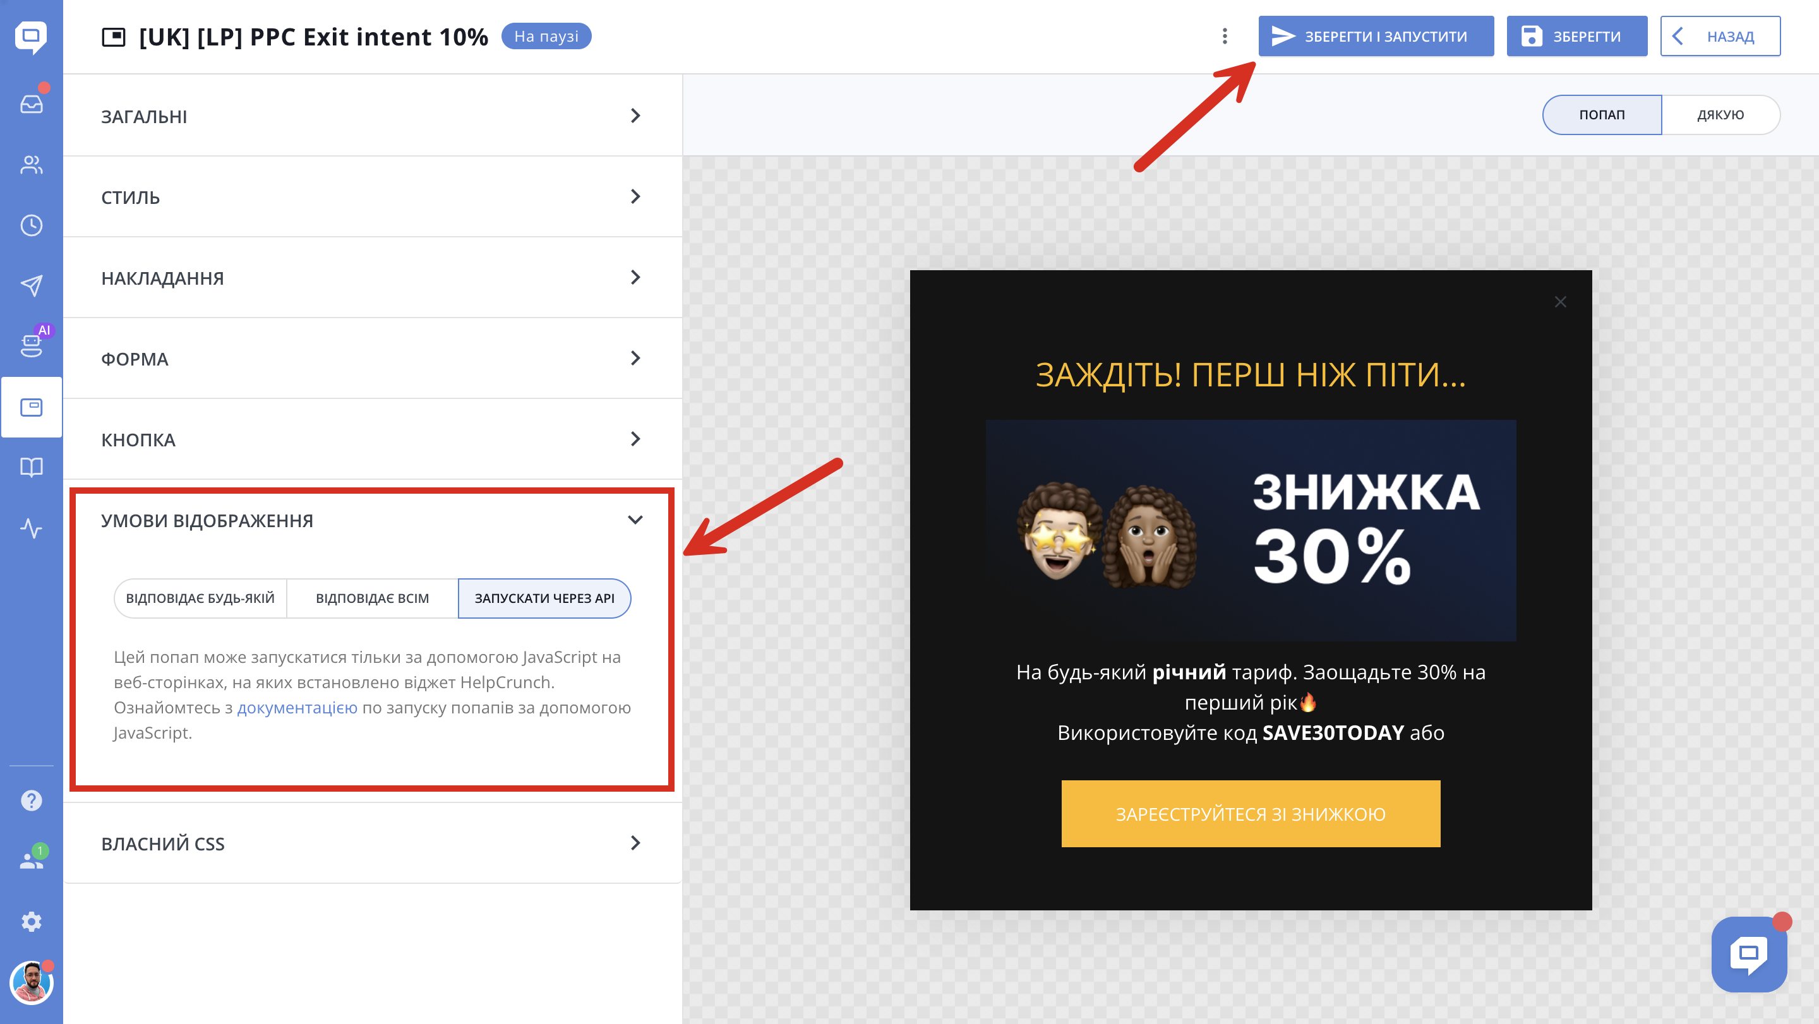Click the clock history icon in sidebar
Image resolution: width=1819 pixels, height=1024 pixels.
tap(31, 226)
